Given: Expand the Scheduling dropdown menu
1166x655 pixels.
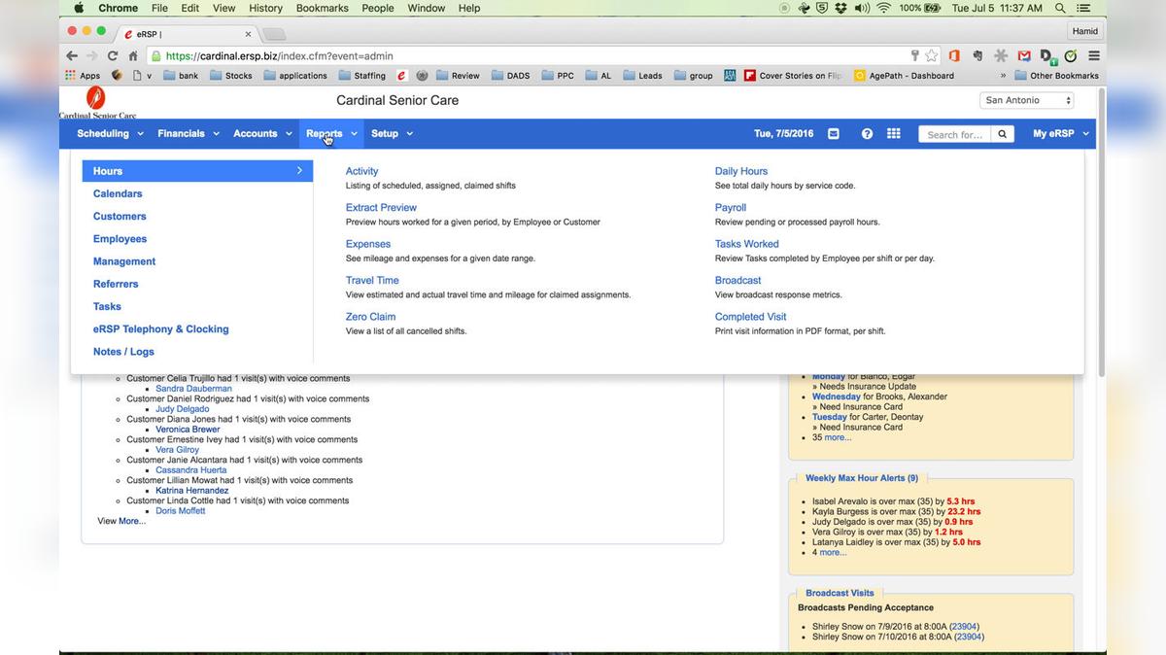Looking at the screenshot, I should (x=110, y=134).
